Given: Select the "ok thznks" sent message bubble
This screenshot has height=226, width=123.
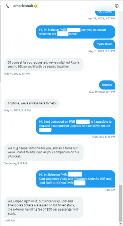Looking at the screenshot, I should (x=105, y=12).
